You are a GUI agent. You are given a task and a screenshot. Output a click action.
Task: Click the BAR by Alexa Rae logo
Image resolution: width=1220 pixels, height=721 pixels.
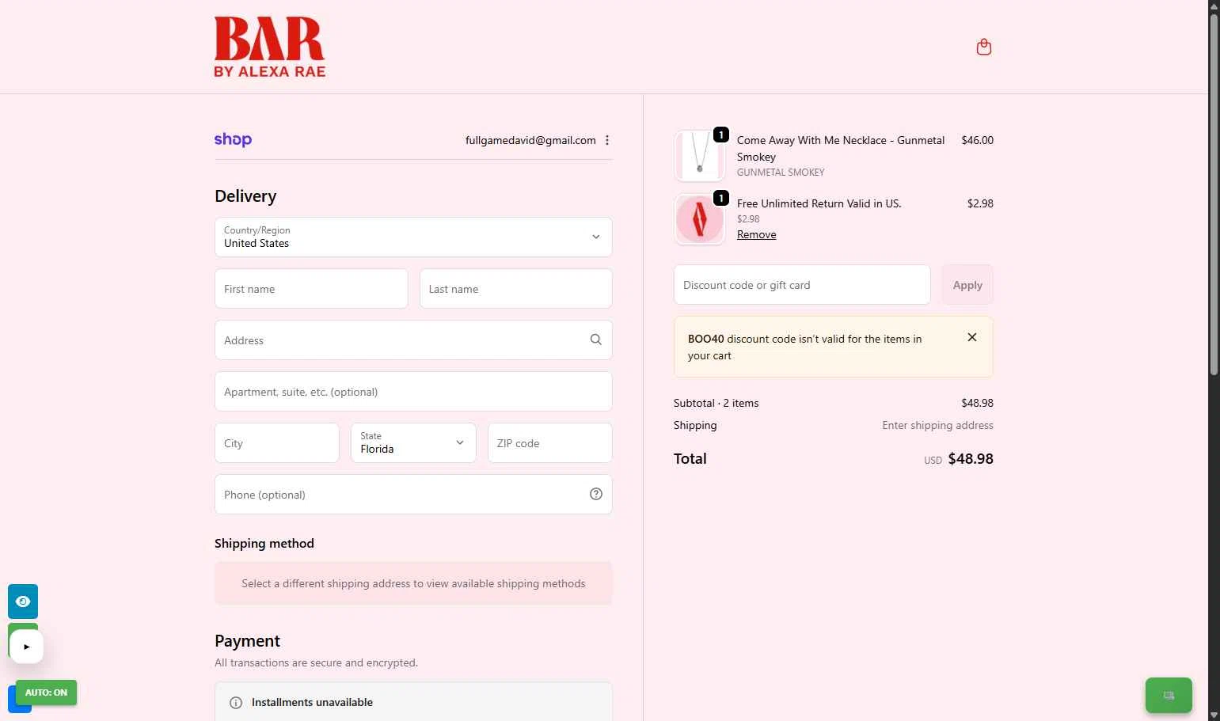pos(269,47)
